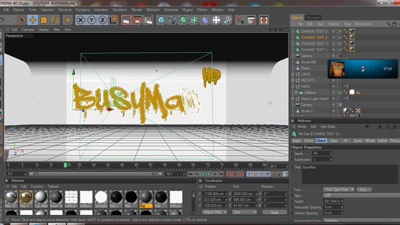
Task: Add a Cube primitive object
Action: (161, 20)
